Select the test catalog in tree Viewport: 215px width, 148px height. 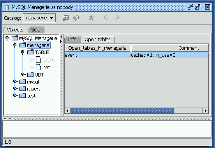31,96
